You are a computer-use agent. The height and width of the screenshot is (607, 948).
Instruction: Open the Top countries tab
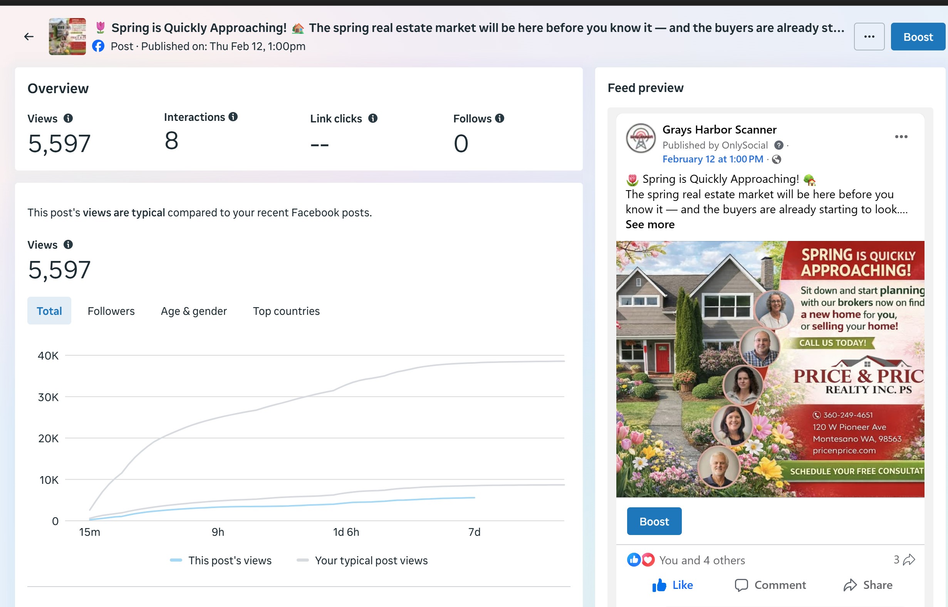click(286, 311)
